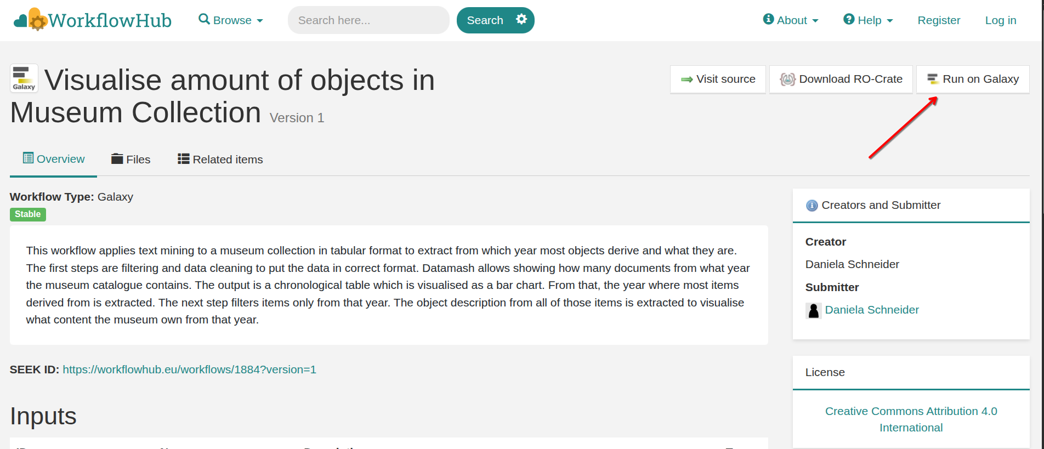Click the Download RO-Crate button
The width and height of the screenshot is (1044, 449).
tap(841, 79)
